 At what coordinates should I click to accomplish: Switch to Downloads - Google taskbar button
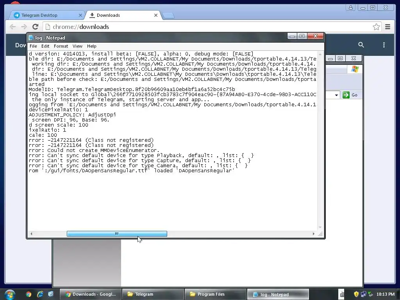(91, 295)
